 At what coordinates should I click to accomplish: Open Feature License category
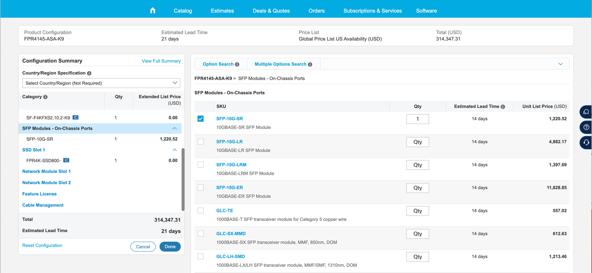click(39, 194)
